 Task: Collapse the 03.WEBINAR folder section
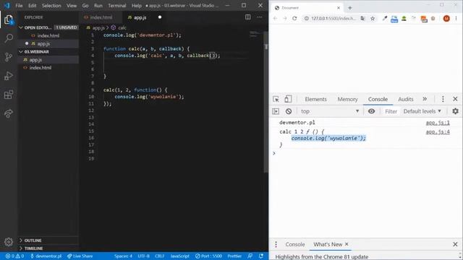click(x=48, y=51)
